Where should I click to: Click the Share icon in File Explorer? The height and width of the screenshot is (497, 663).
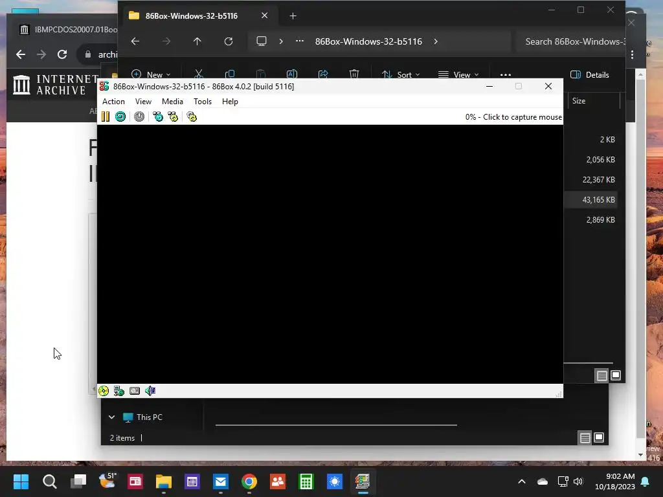click(x=324, y=74)
